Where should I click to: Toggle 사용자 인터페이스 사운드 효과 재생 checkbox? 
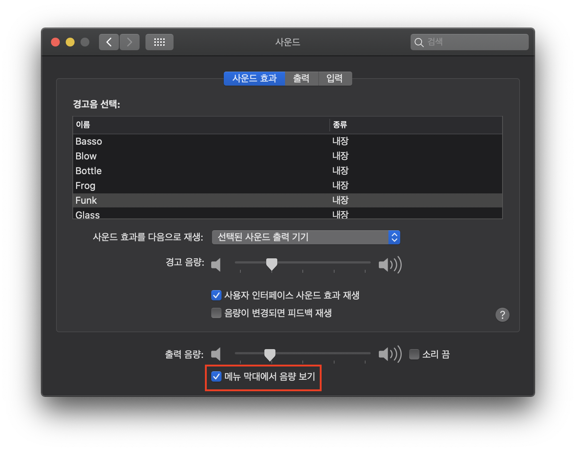point(216,295)
